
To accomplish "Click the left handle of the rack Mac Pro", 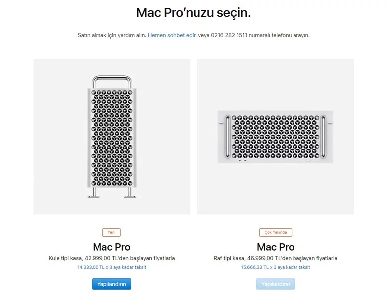I will click(x=228, y=137).
